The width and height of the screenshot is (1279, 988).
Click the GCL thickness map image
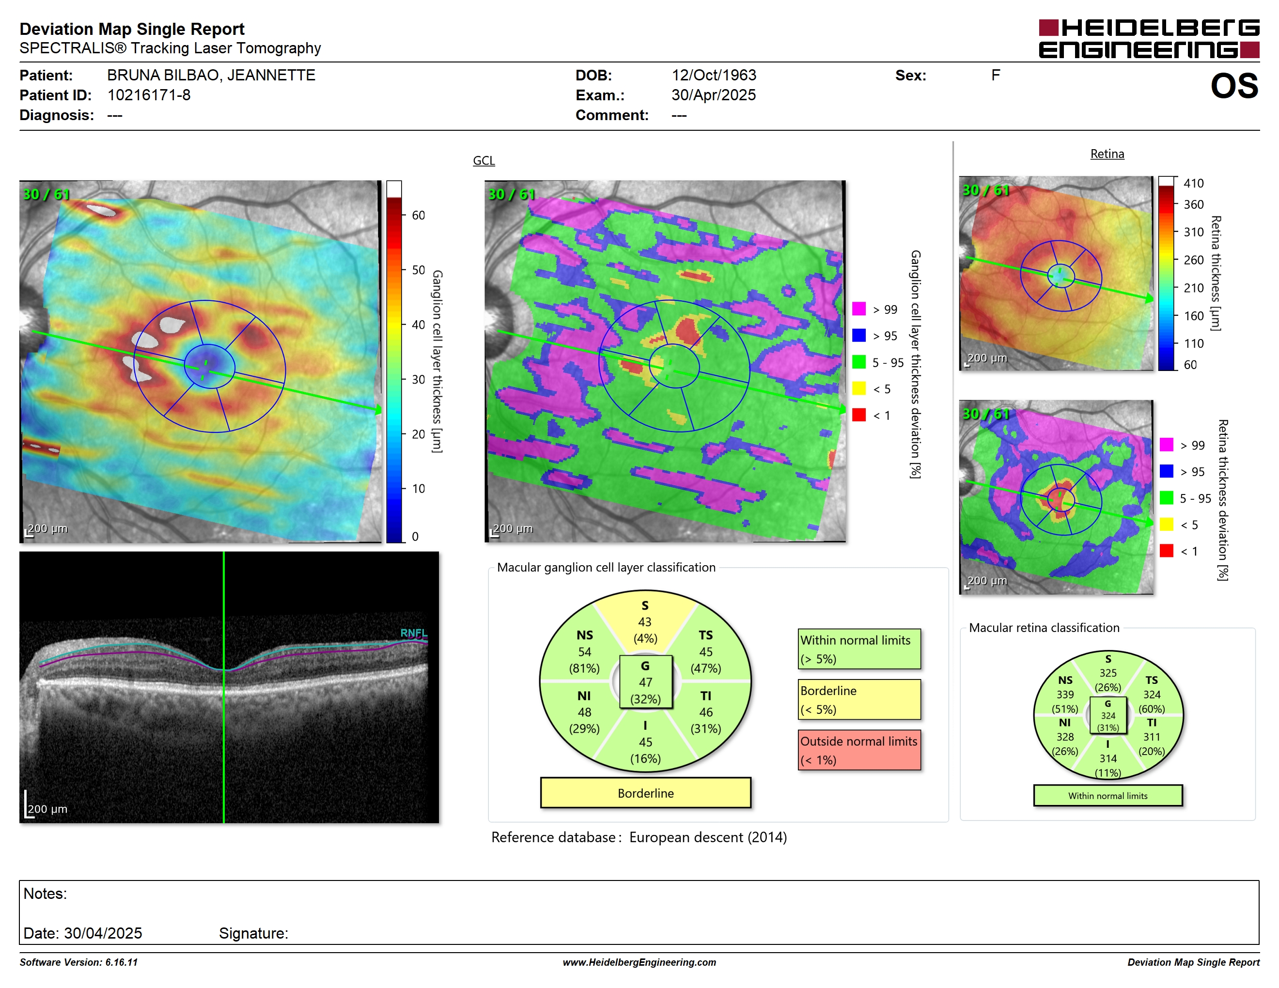click(200, 362)
